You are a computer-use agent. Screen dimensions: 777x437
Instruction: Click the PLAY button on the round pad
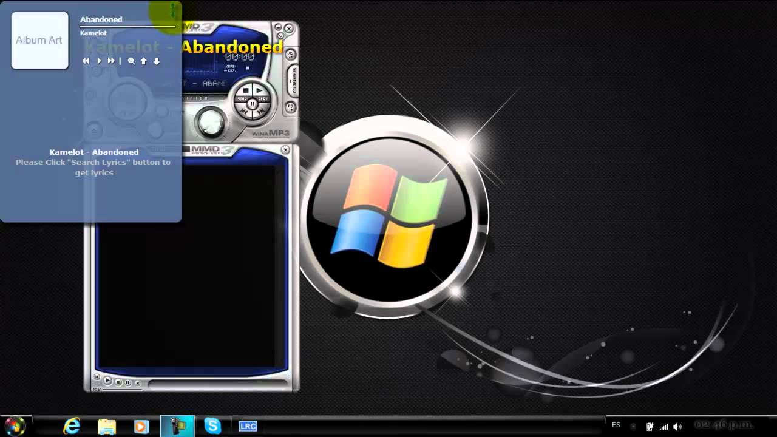click(x=262, y=93)
